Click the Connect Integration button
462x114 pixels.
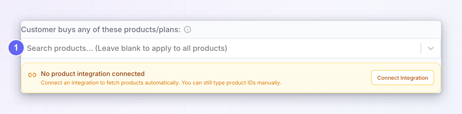pyautogui.click(x=403, y=78)
